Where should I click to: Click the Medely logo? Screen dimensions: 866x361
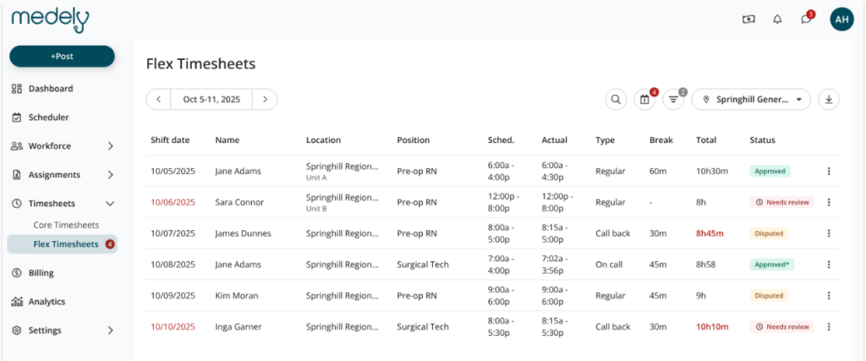(x=50, y=20)
